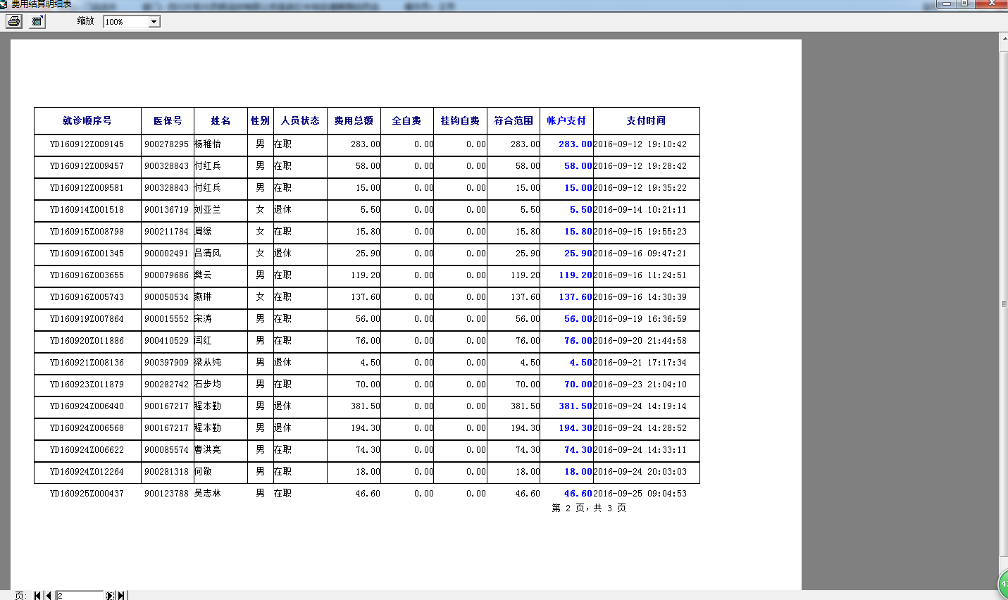Screen dimensions: 1008x600
Task: Select column header 人员状态
Action: coord(300,120)
